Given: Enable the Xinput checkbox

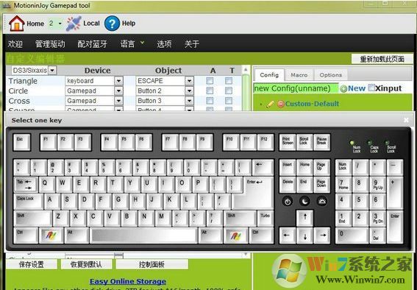Looking at the screenshot, I should [x=371, y=88].
